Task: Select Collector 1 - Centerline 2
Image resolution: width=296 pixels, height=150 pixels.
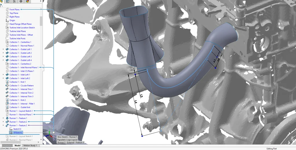Action: point(20,64)
